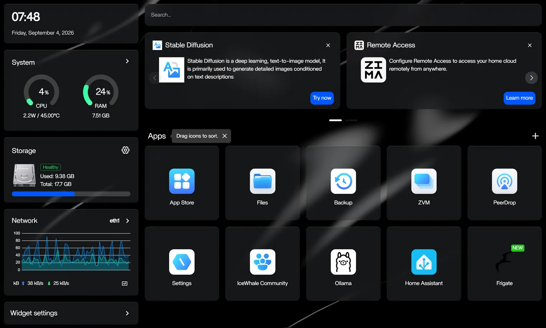The height and width of the screenshot is (328, 546).
Task: Click the '2.2W / 45.00°C' reading
Action: pyautogui.click(x=42, y=115)
